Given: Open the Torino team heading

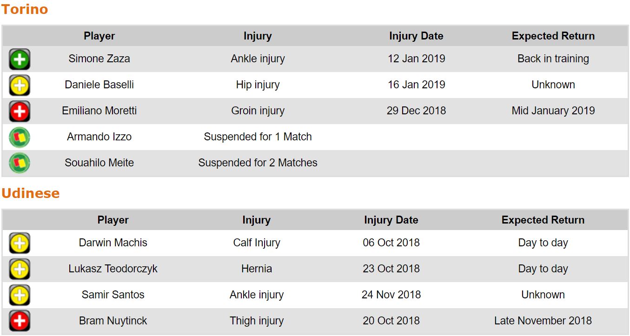Looking at the screenshot, I should [x=25, y=9].
